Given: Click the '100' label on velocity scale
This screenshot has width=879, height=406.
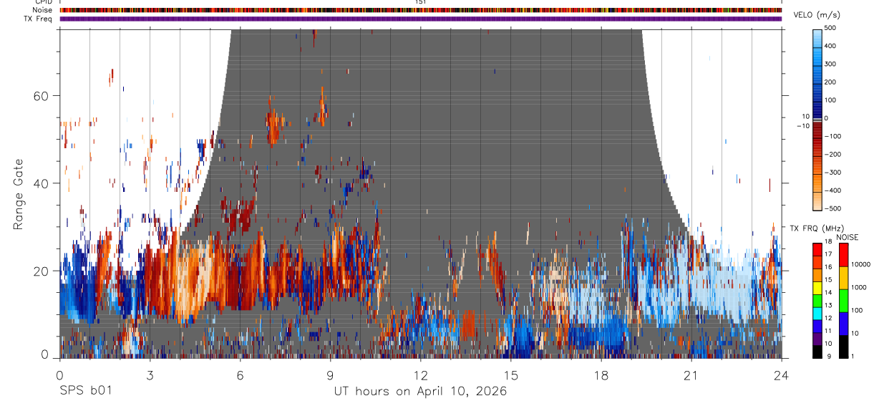Looking at the screenshot, I should coord(830,100).
